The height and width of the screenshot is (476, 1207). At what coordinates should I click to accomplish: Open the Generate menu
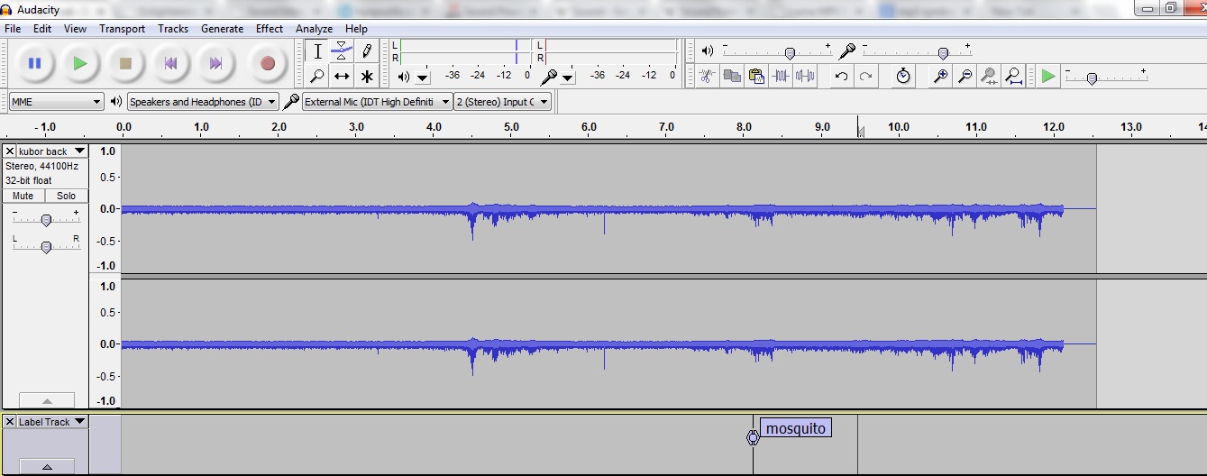(x=222, y=29)
